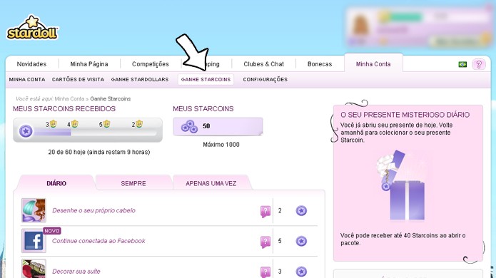Click the Brazil flag language icon
This screenshot has width=496, height=278.
click(462, 64)
